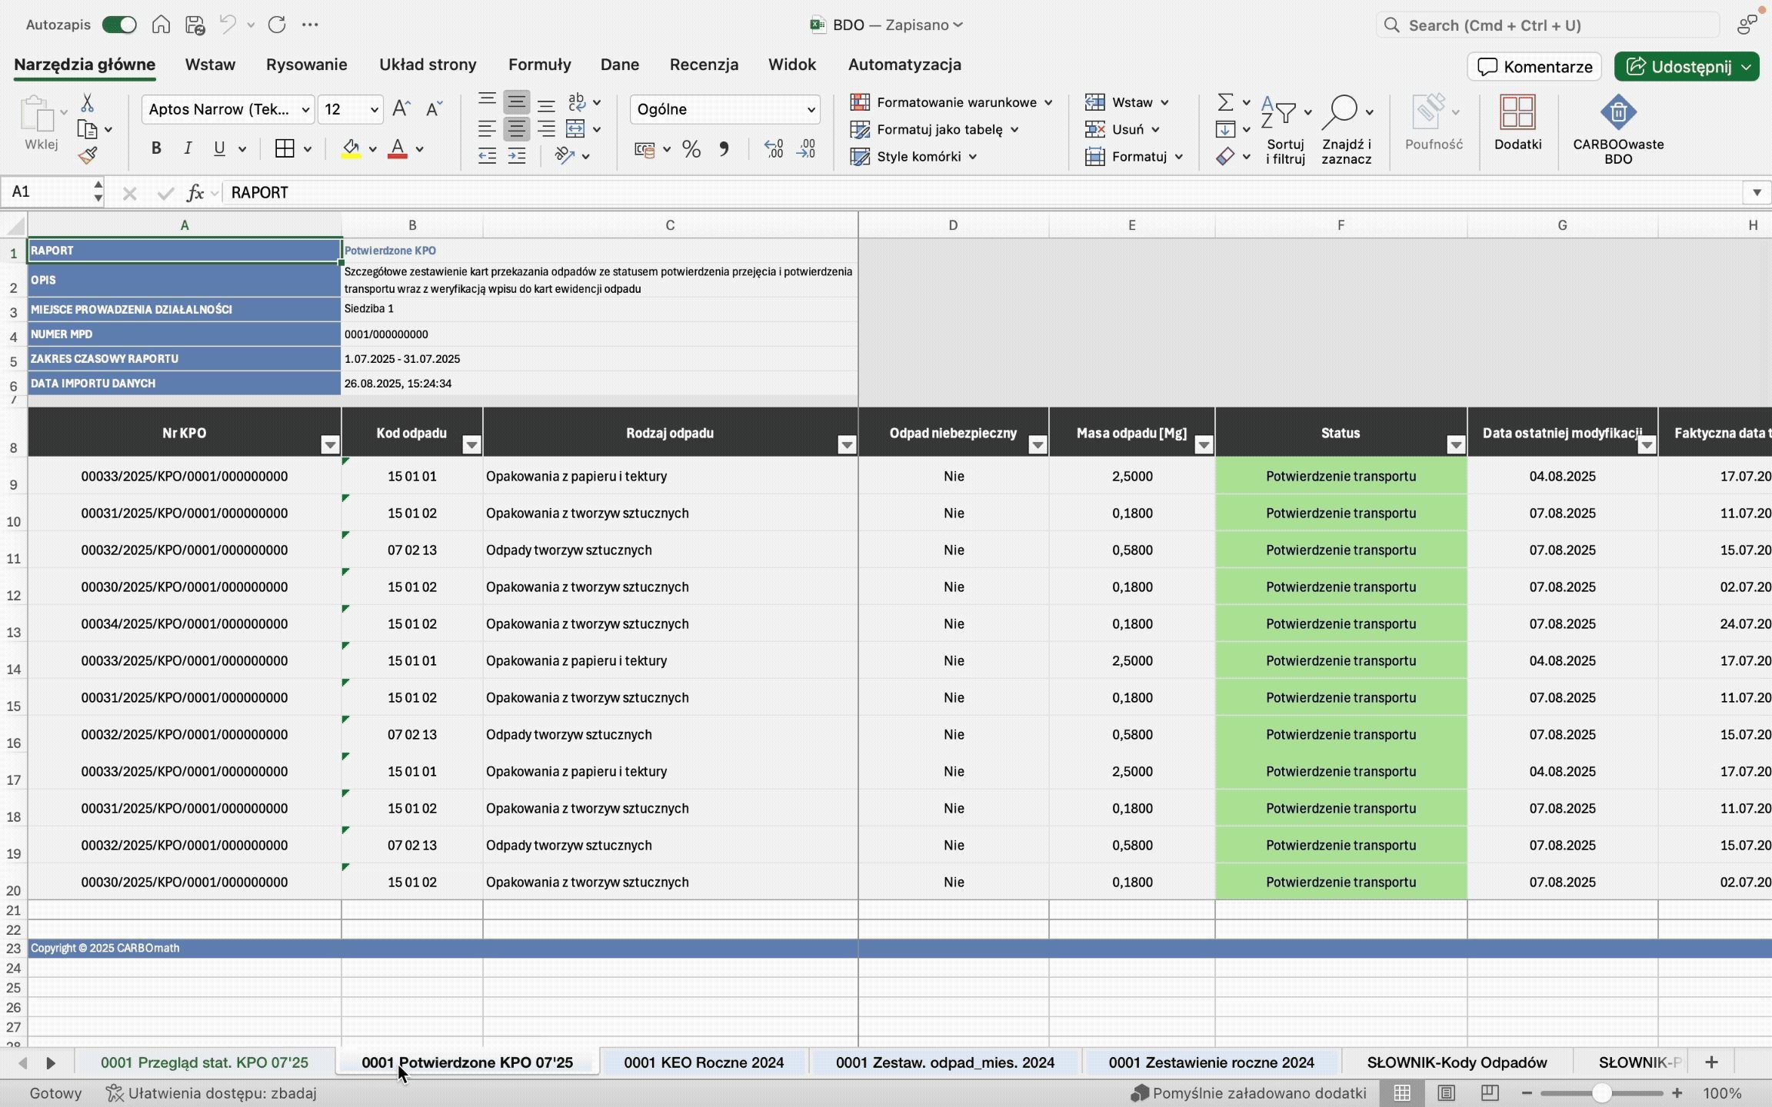Image resolution: width=1772 pixels, height=1107 pixels.
Task: Open the Ogólne number format dropdown
Action: coord(810,109)
